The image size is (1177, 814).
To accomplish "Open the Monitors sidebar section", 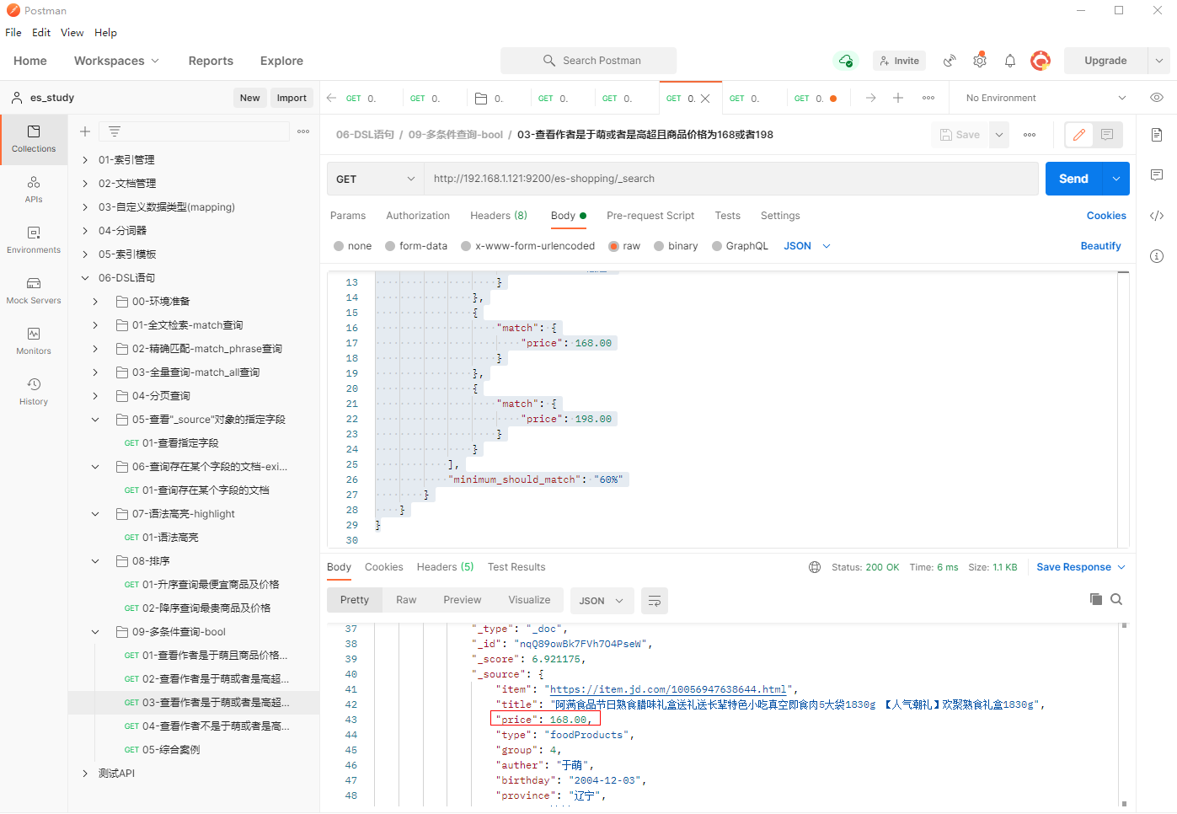I will [34, 340].
